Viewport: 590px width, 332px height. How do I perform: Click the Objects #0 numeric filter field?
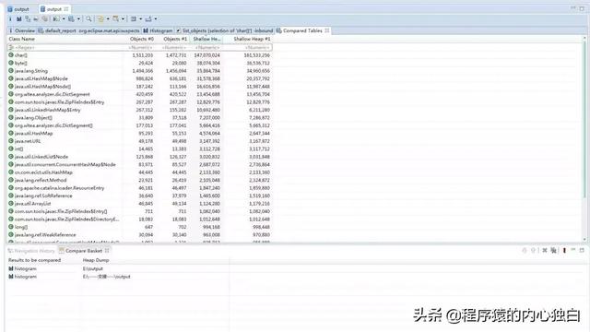139,48
